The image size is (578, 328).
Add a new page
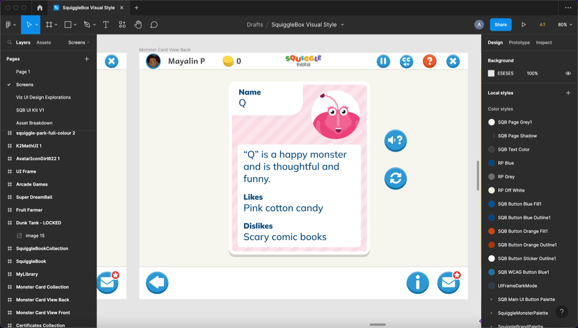point(87,59)
